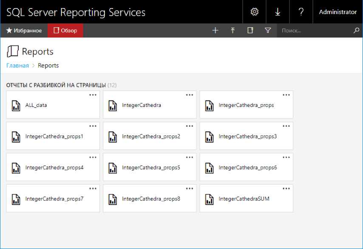Open the Administrator user menu

(x=337, y=12)
